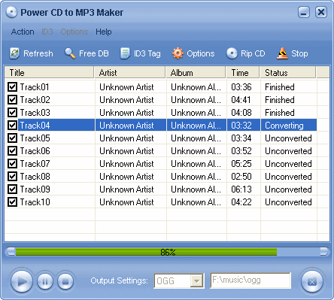Viewport: 334px width, 300px height.
Task: Click the 04:41 time cell
Action: click(241, 100)
